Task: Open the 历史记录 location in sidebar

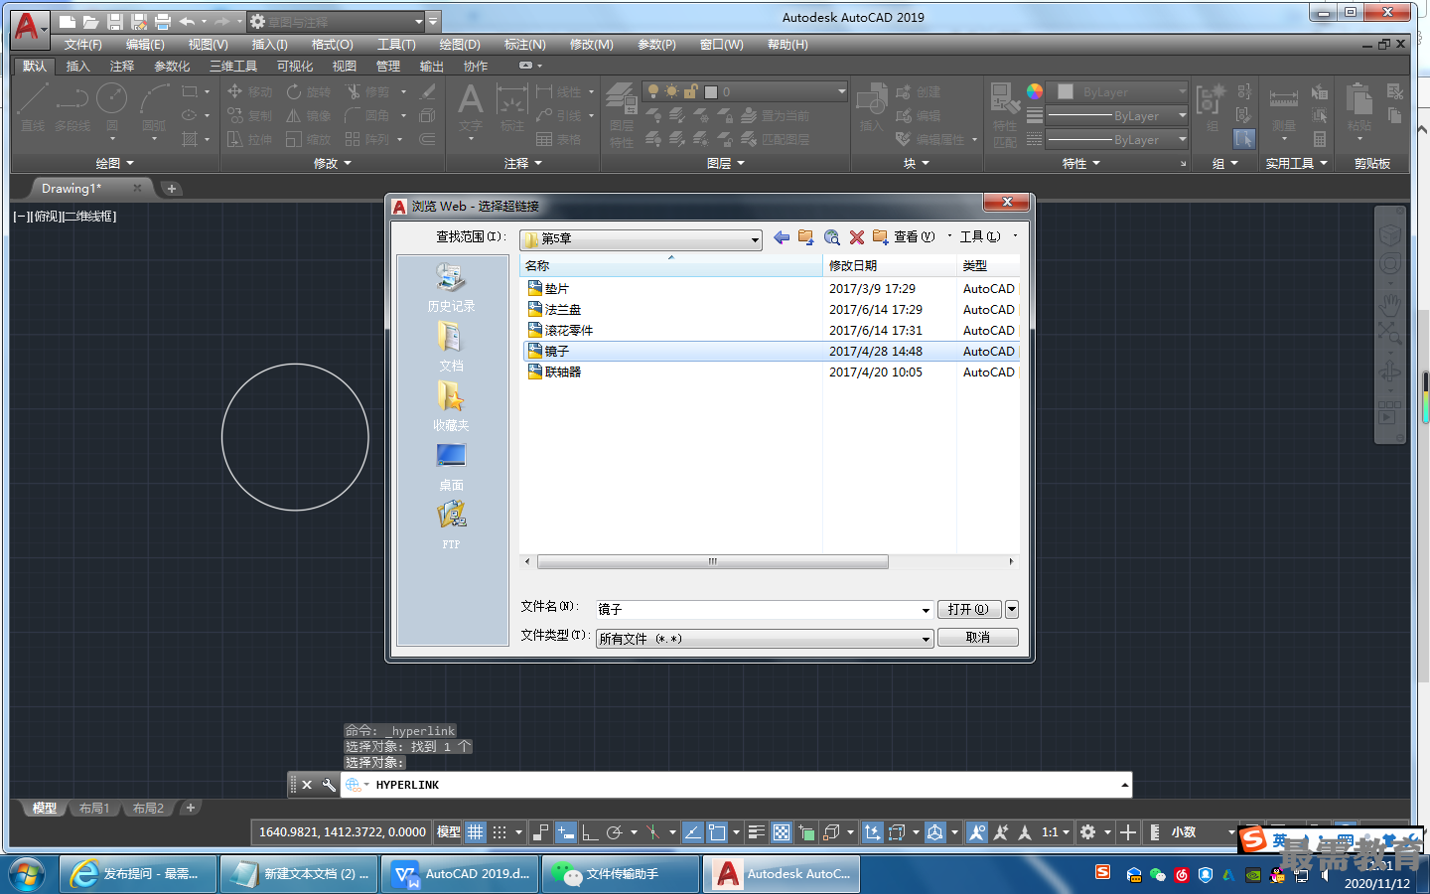Action: (451, 288)
